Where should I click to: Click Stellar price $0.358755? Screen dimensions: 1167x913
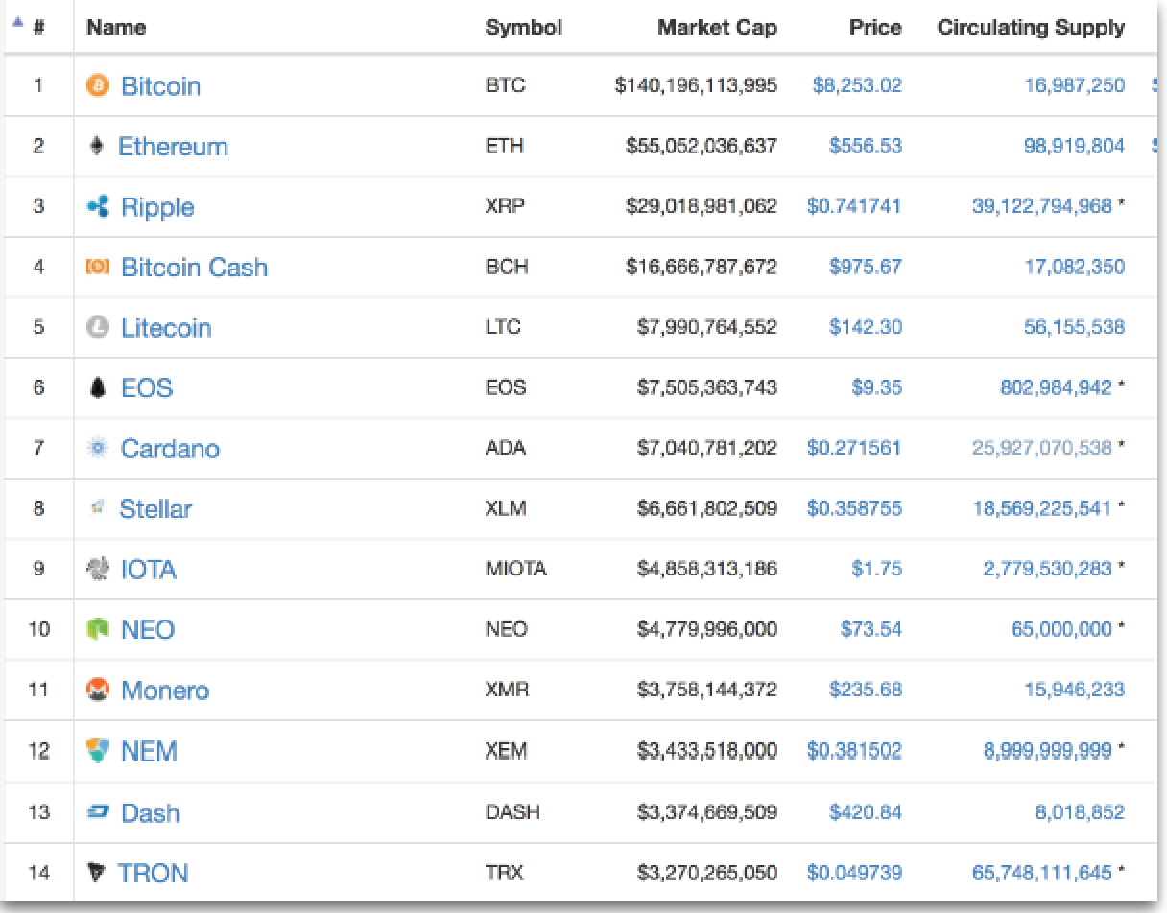tap(854, 508)
